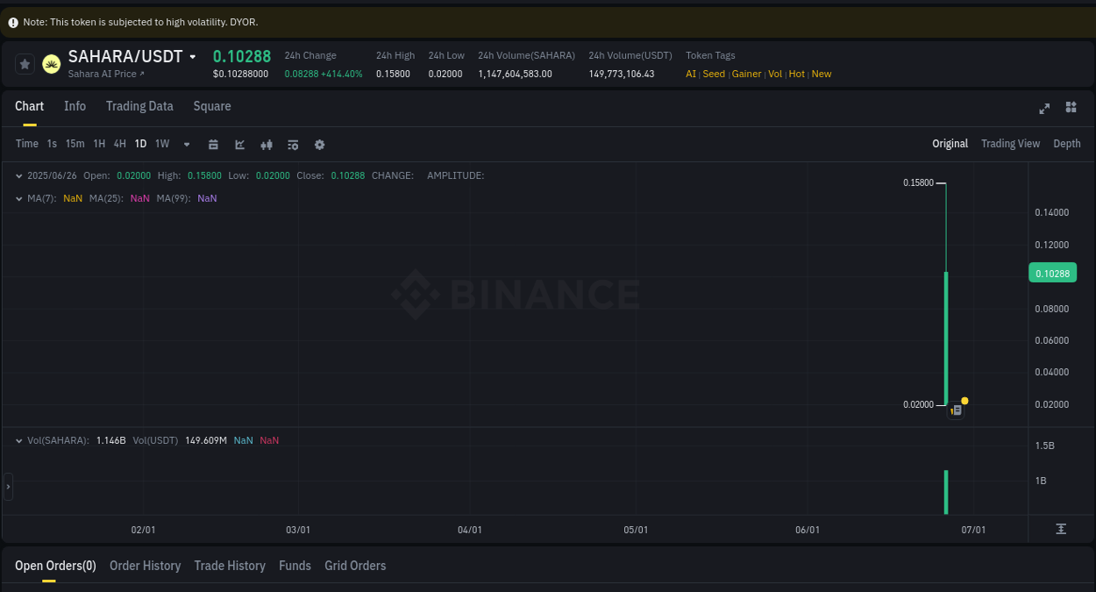This screenshot has width=1096, height=592.
Task: Open chart settings via the gear icon
Action: pos(319,144)
